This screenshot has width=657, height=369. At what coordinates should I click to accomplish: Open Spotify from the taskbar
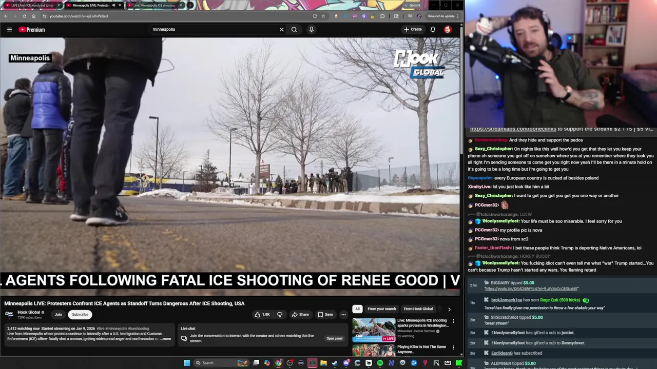click(x=380, y=363)
